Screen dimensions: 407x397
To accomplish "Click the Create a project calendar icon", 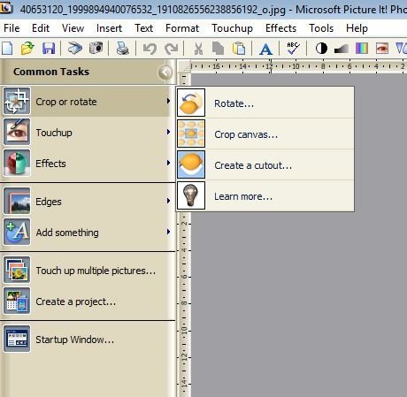I will pos(17,301).
